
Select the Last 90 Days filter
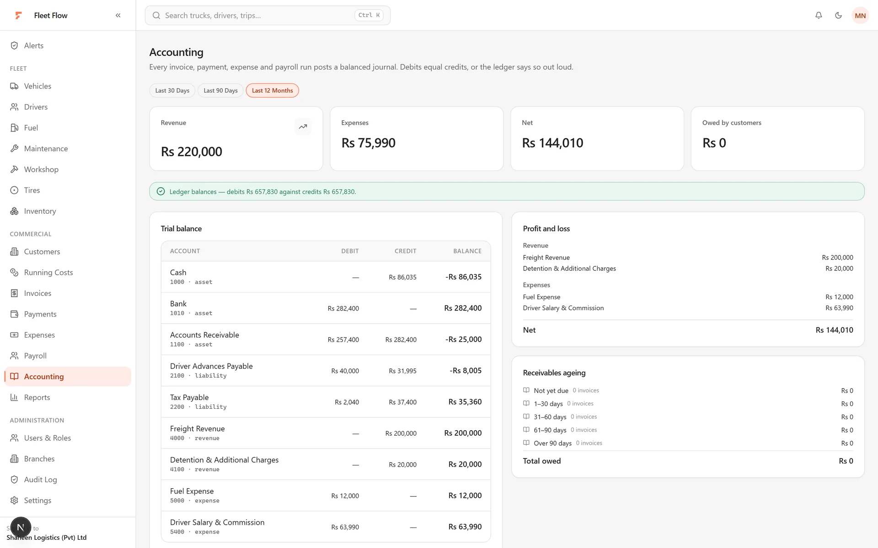pyautogui.click(x=220, y=90)
